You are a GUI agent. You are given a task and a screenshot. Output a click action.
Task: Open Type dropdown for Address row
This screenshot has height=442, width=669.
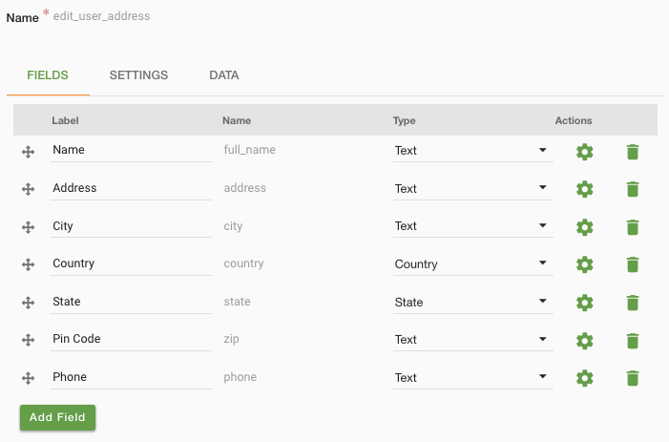[x=472, y=189]
